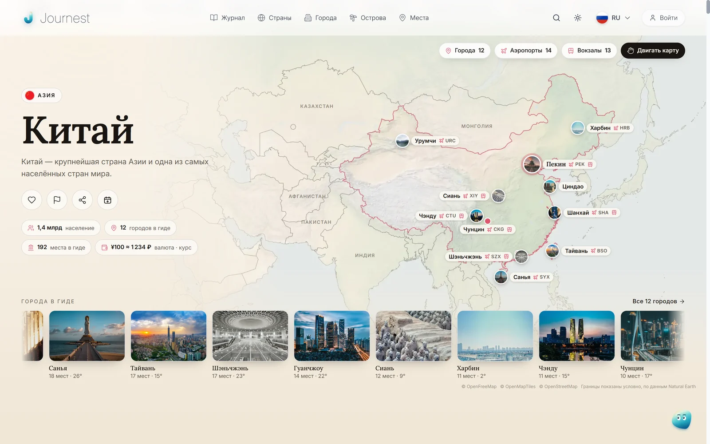Click the heart favorite icon
This screenshot has width=710, height=444.
(32, 200)
